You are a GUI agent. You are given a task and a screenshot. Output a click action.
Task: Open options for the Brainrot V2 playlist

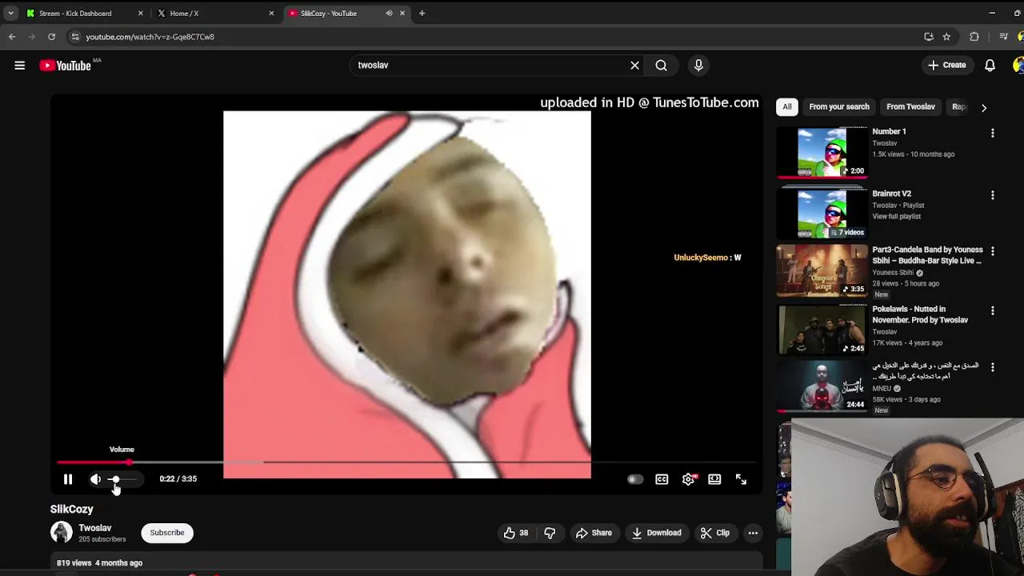[x=993, y=195]
